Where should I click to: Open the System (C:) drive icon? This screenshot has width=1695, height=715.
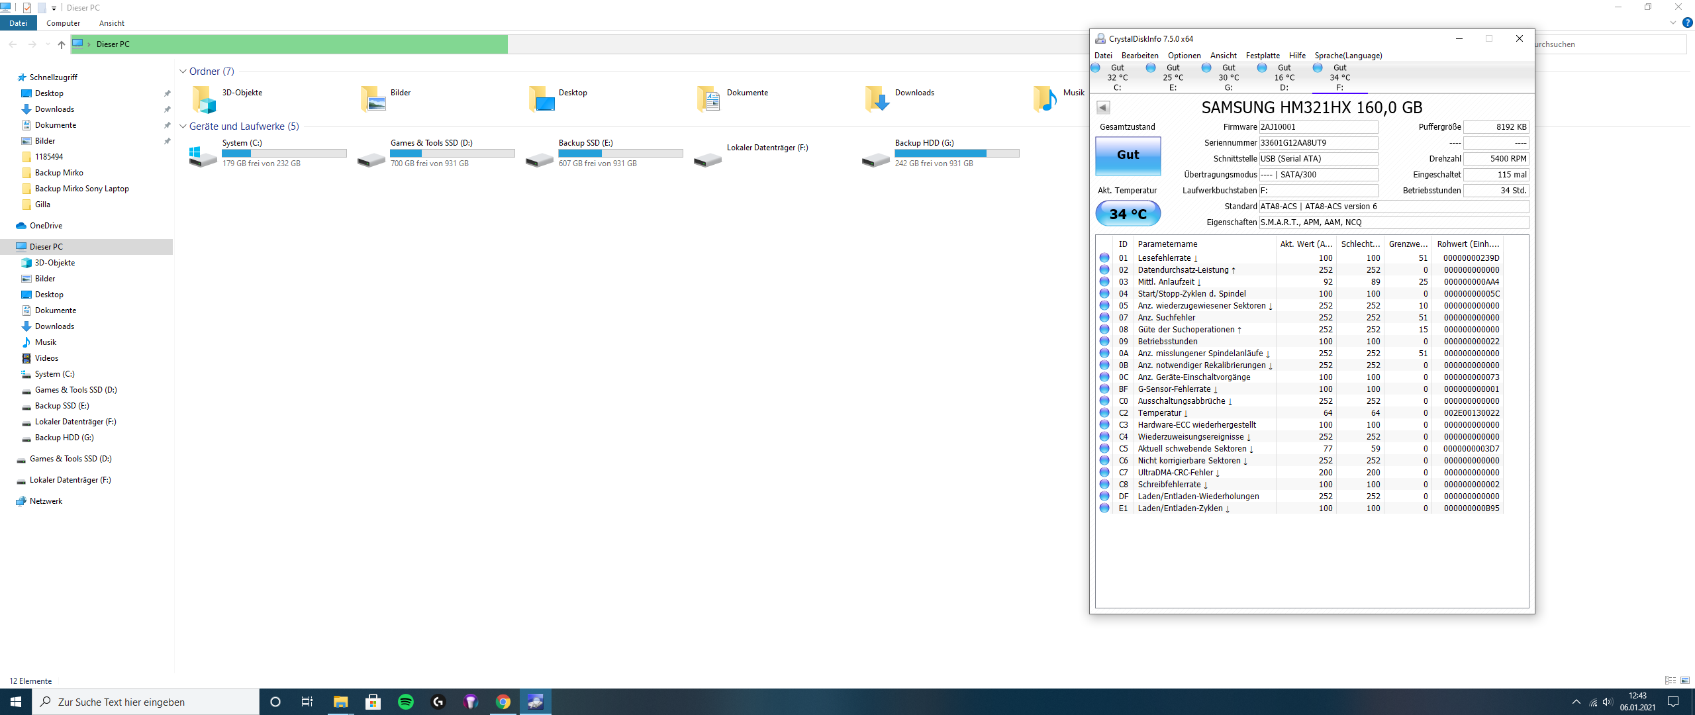[203, 156]
